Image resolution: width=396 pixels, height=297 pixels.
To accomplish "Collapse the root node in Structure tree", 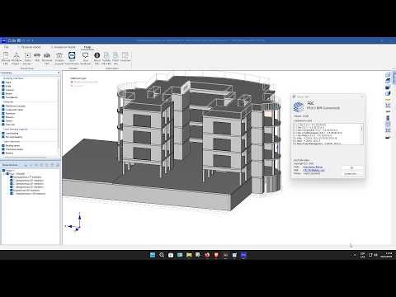I will (x=3, y=171).
